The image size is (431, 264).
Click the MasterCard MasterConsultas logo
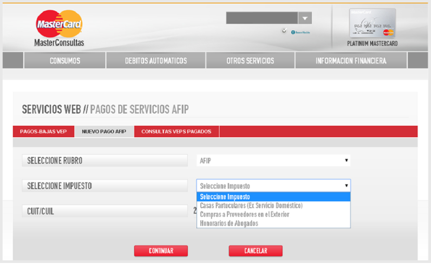click(59, 28)
